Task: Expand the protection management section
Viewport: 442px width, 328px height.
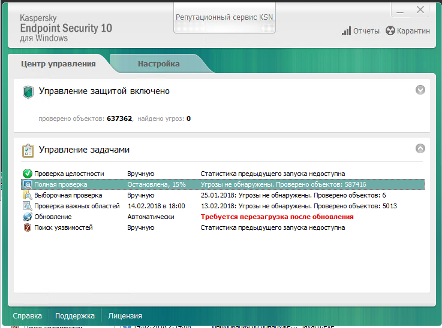Action: (420, 90)
